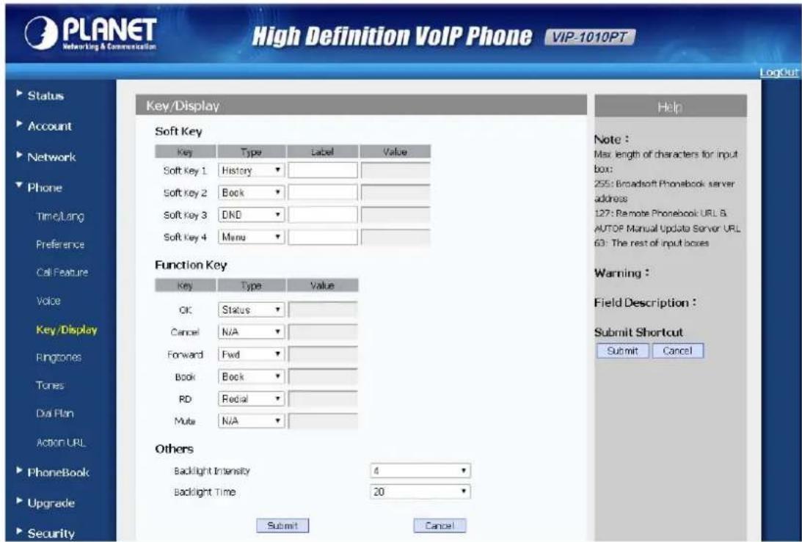Open Mute function key type dropdown

click(251, 421)
